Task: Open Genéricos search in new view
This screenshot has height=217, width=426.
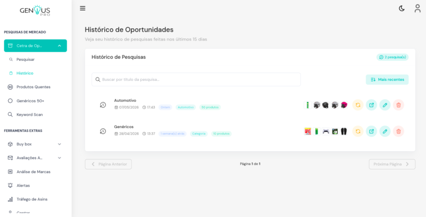Action: tap(372, 131)
